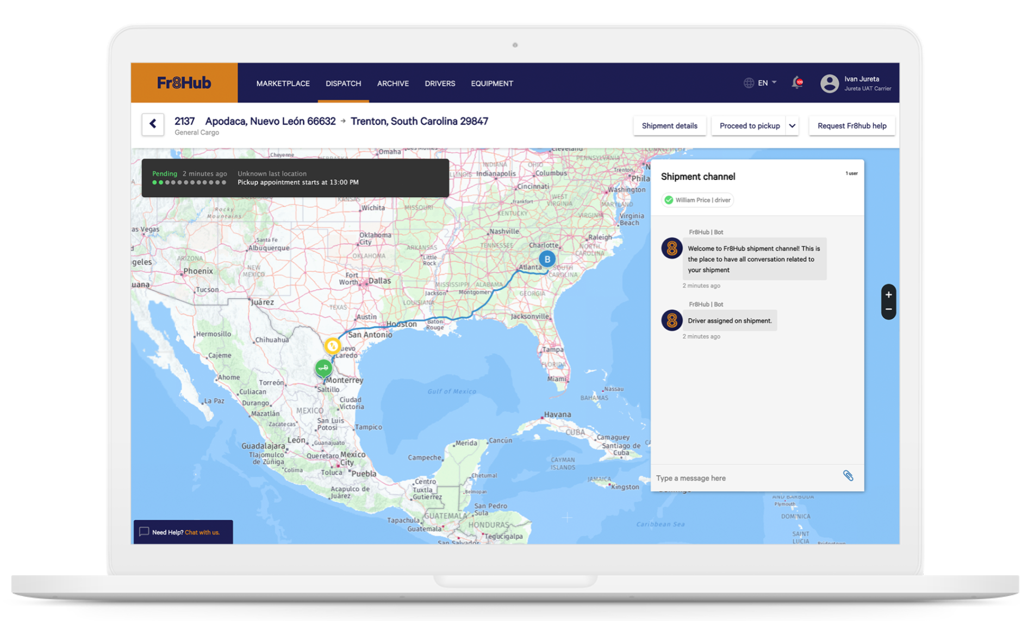The image size is (1034, 621).
Task: Open the notifications bell with 109 alerts
Action: tap(796, 83)
